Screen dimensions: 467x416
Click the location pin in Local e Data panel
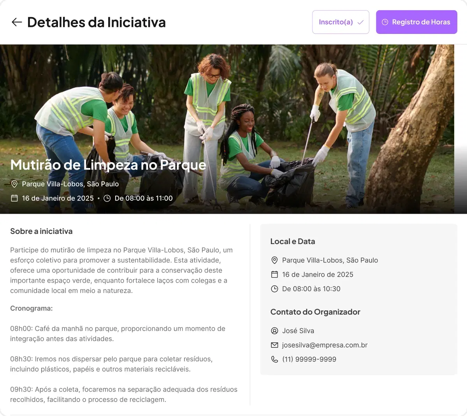pyautogui.click(x=274, y=260)
